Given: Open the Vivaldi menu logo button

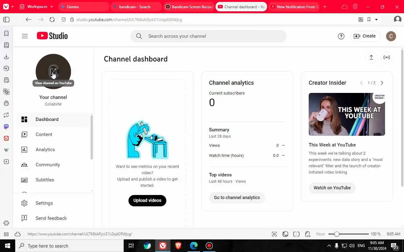Looking at the screenshot, I should (x=6, y=7).
